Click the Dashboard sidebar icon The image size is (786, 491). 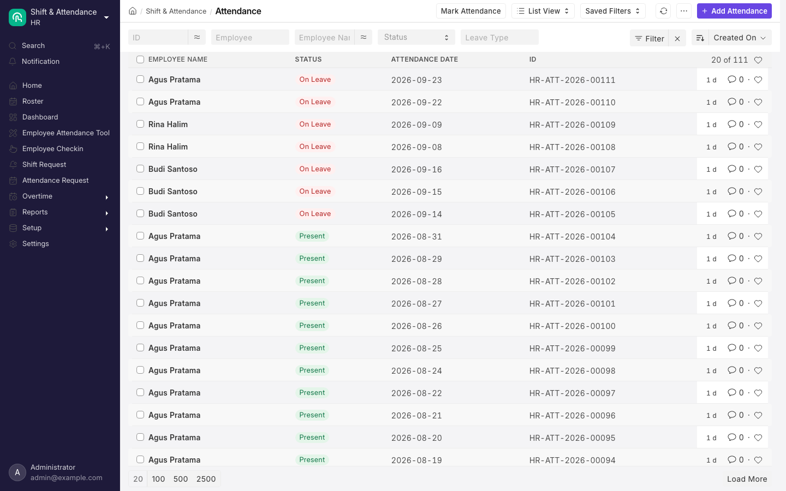point(13,117)
